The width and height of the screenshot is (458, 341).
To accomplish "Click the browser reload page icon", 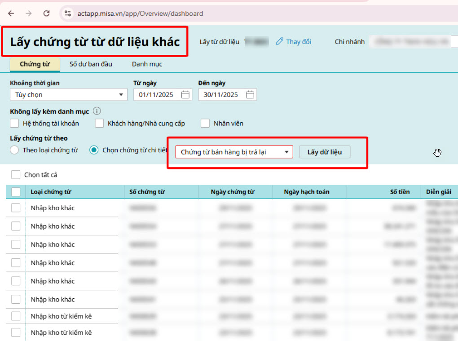I will (x=46, y=13).
